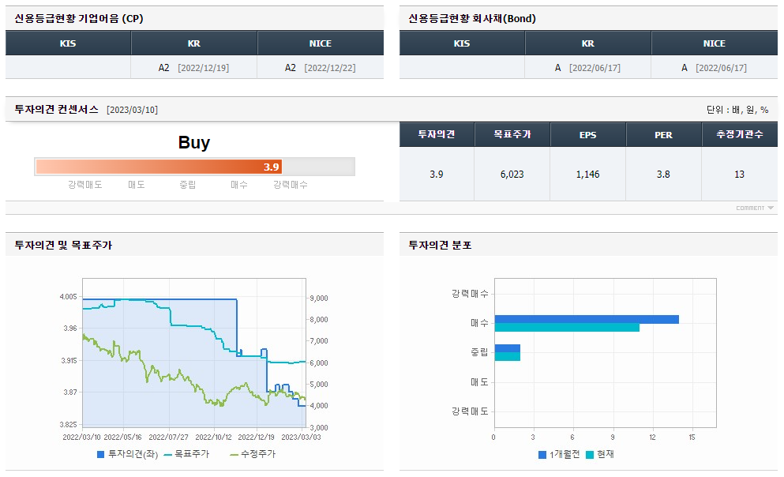Select KR CP rating A2 [2022/12/19]
784x477 pixels.
194,67
